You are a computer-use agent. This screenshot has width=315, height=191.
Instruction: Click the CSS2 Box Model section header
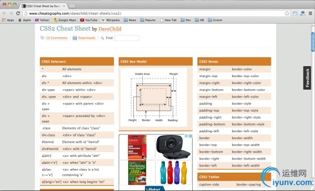tap(156, 61)
